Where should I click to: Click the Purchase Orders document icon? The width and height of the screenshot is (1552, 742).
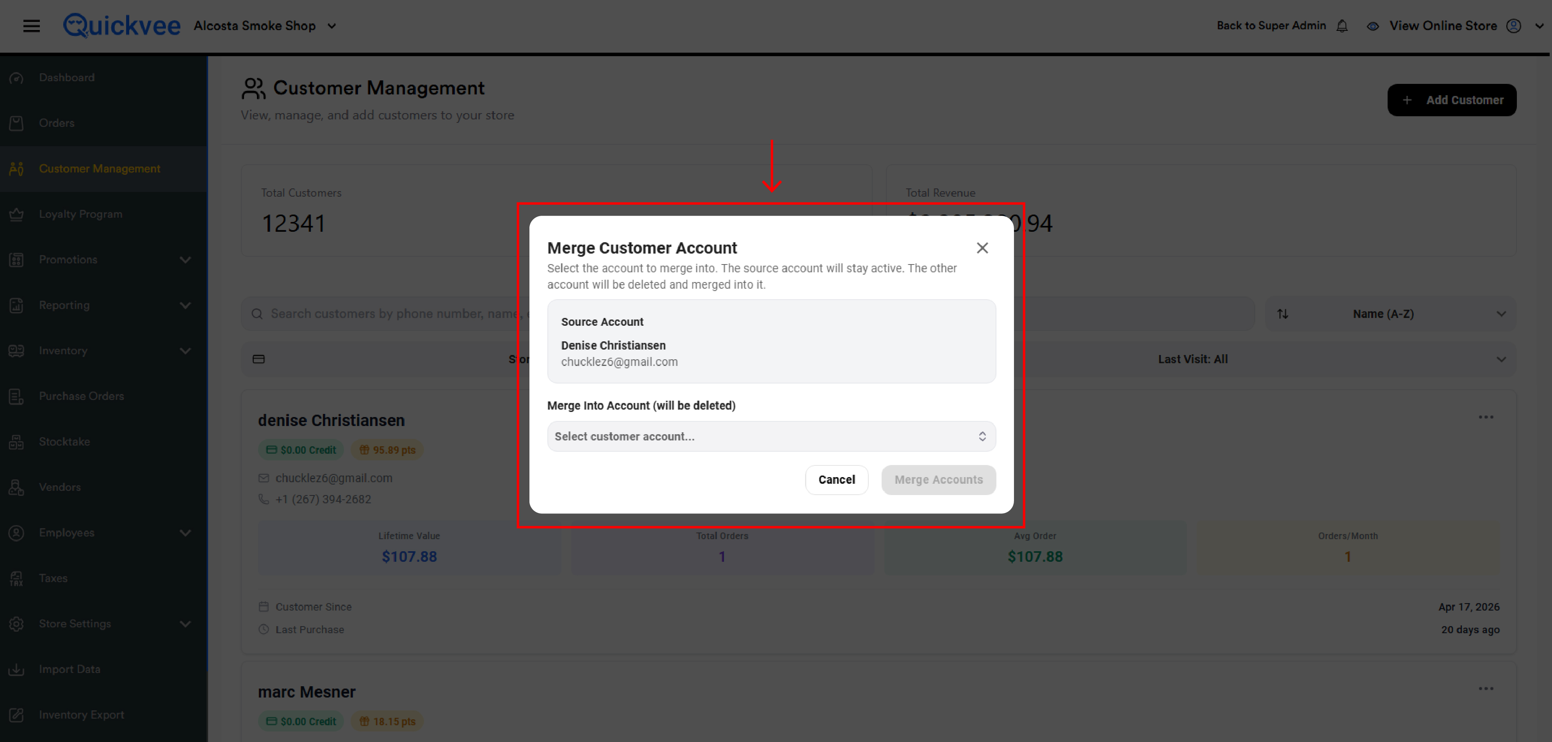[16, 396]
